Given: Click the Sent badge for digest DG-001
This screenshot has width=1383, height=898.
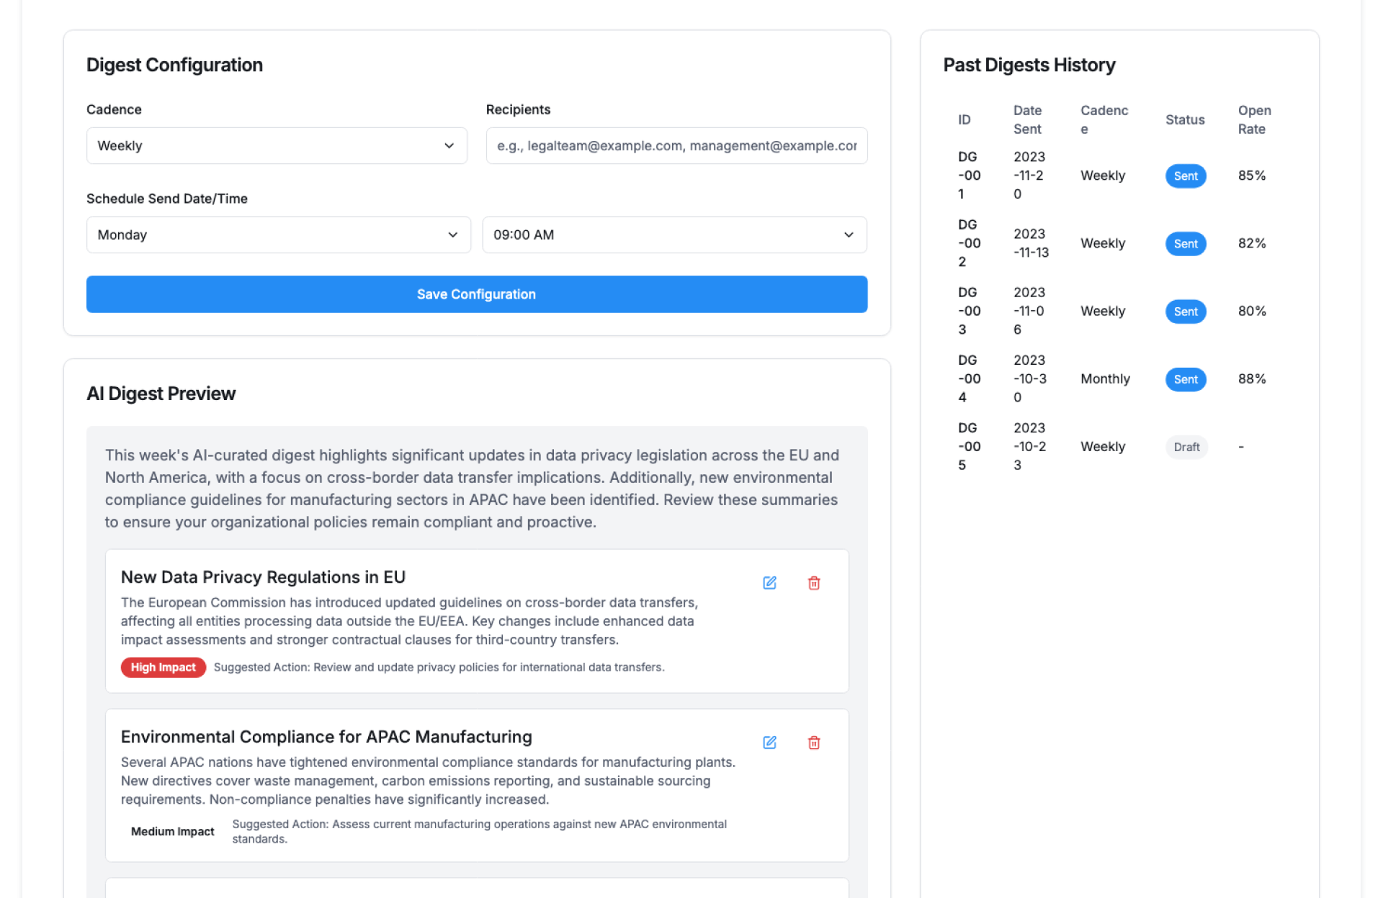Looking at the screenshot, I should pos(1186,176).
